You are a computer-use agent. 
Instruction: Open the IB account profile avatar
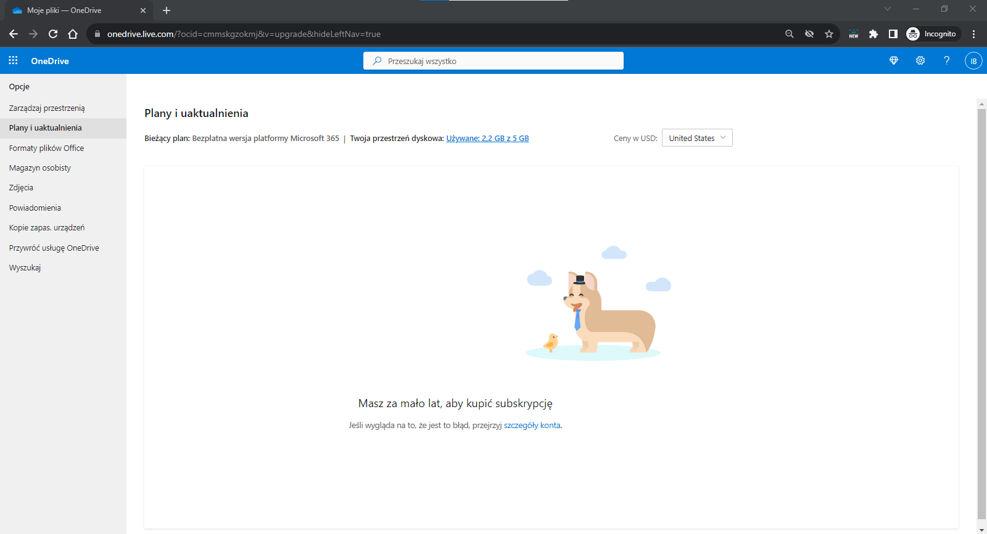tap(973, 61)
